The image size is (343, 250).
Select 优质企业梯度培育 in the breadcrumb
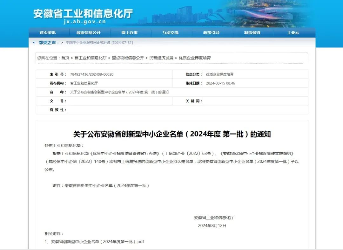pyautogui.click(x=195, y=58)
